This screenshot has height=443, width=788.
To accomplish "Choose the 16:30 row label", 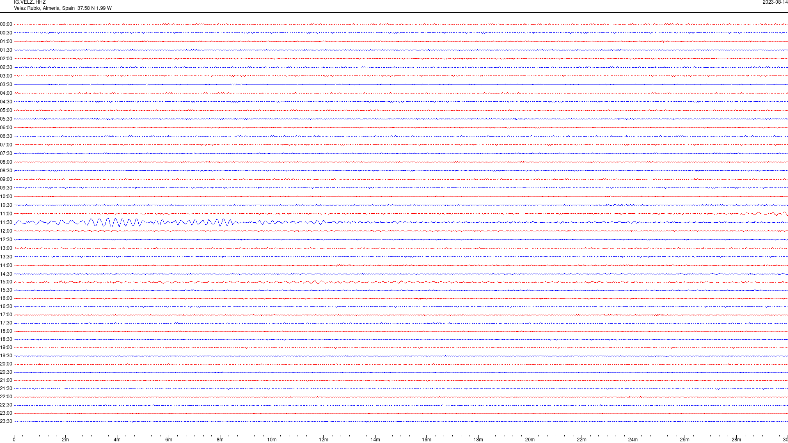I will tap(6, 306).
